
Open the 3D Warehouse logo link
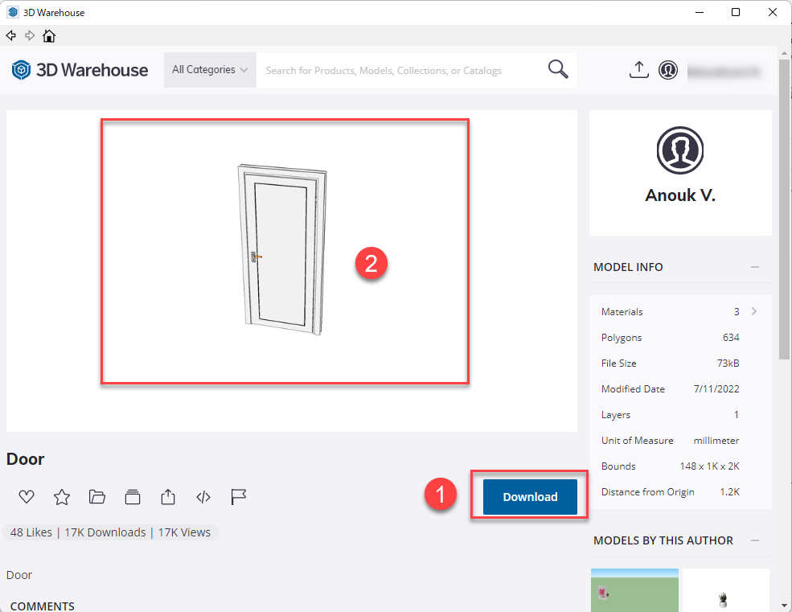point(80,70)
